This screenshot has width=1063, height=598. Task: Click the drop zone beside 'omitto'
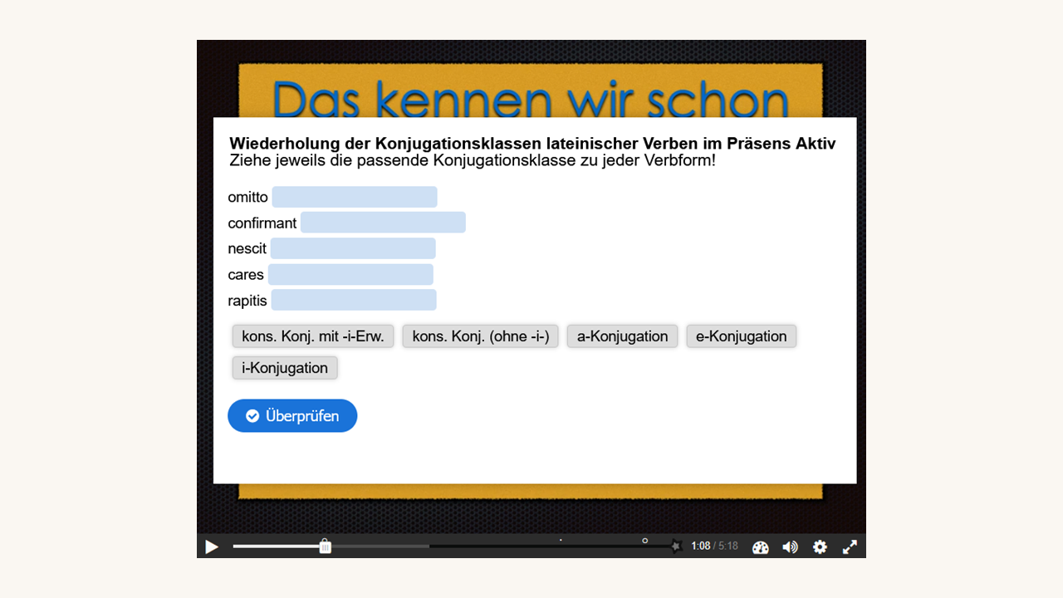(355, 197)
